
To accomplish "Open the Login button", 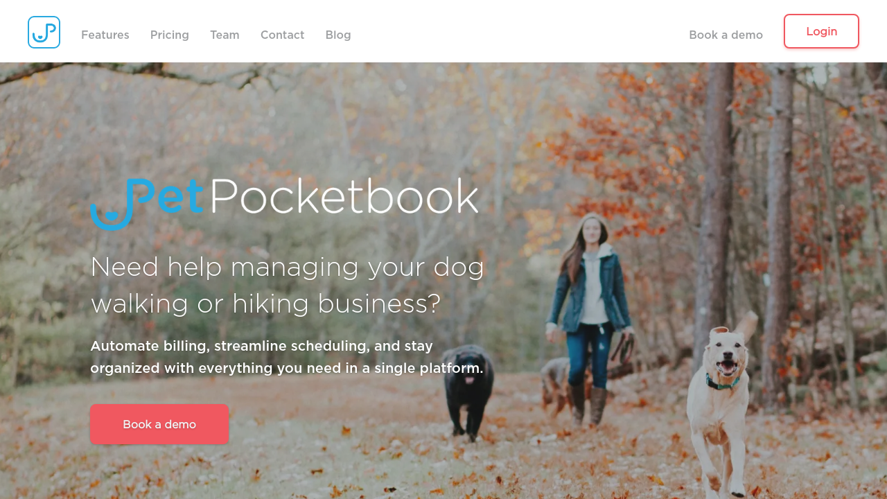I will coord(821,31).
